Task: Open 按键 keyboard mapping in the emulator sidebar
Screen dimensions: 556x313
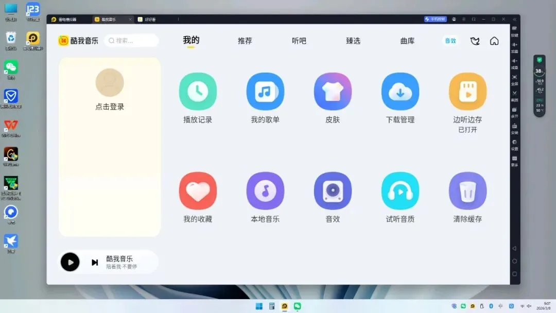Action: [514, 31]
